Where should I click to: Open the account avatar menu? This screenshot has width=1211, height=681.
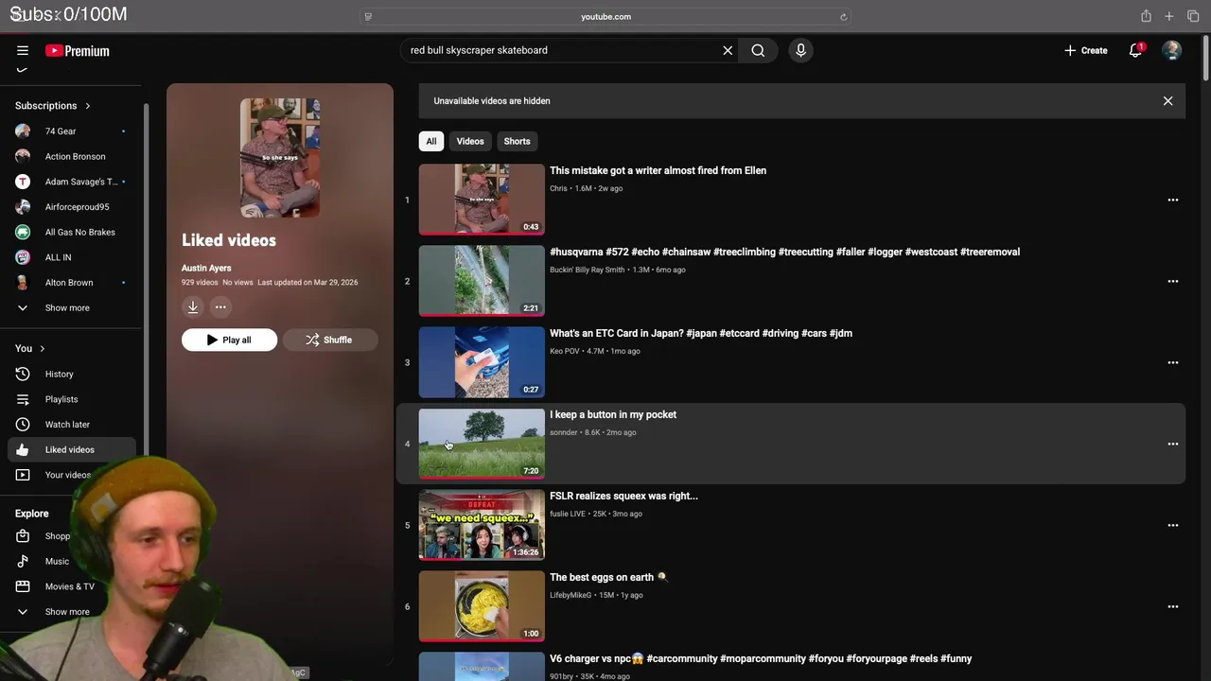pyautogui.click(x=1172, y=50)
